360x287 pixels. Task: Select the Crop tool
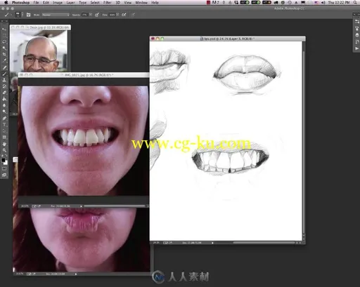[4, 54]
